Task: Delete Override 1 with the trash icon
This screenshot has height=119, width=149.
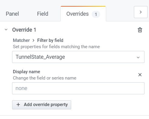Action: [x=140, y=30]
